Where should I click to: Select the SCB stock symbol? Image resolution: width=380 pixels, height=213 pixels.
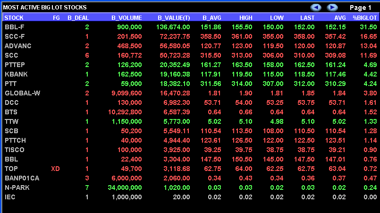[x=11, y=131]
